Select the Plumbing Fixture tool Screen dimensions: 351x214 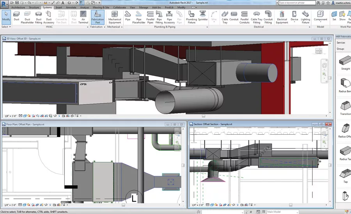[191, 17]
